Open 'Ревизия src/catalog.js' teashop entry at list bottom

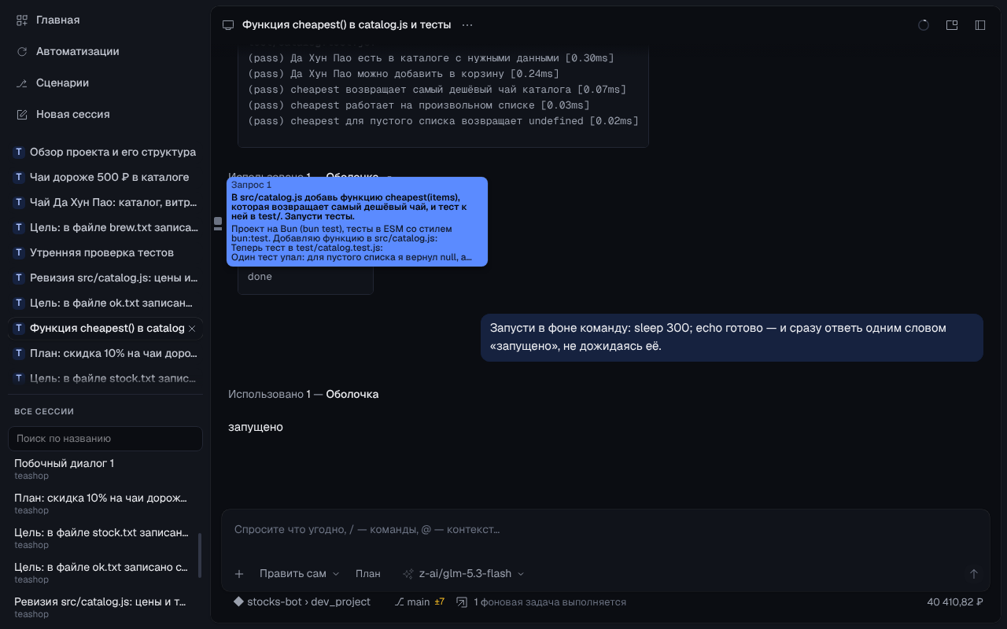pyautogui.click(x=102, y=608)
